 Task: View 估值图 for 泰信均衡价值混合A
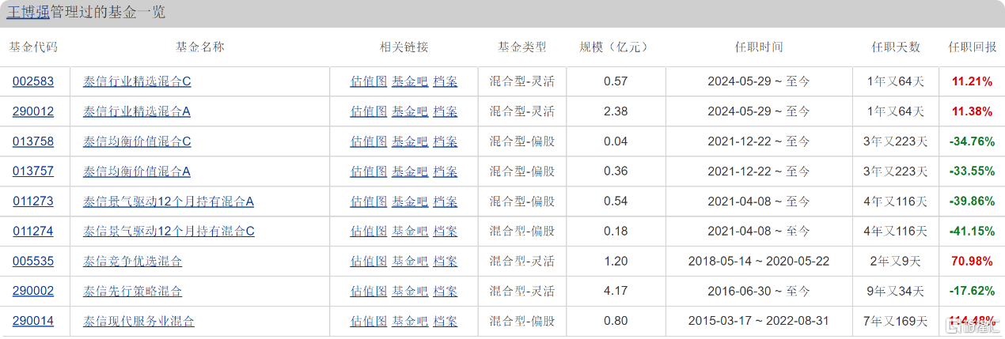click(369, 171)
